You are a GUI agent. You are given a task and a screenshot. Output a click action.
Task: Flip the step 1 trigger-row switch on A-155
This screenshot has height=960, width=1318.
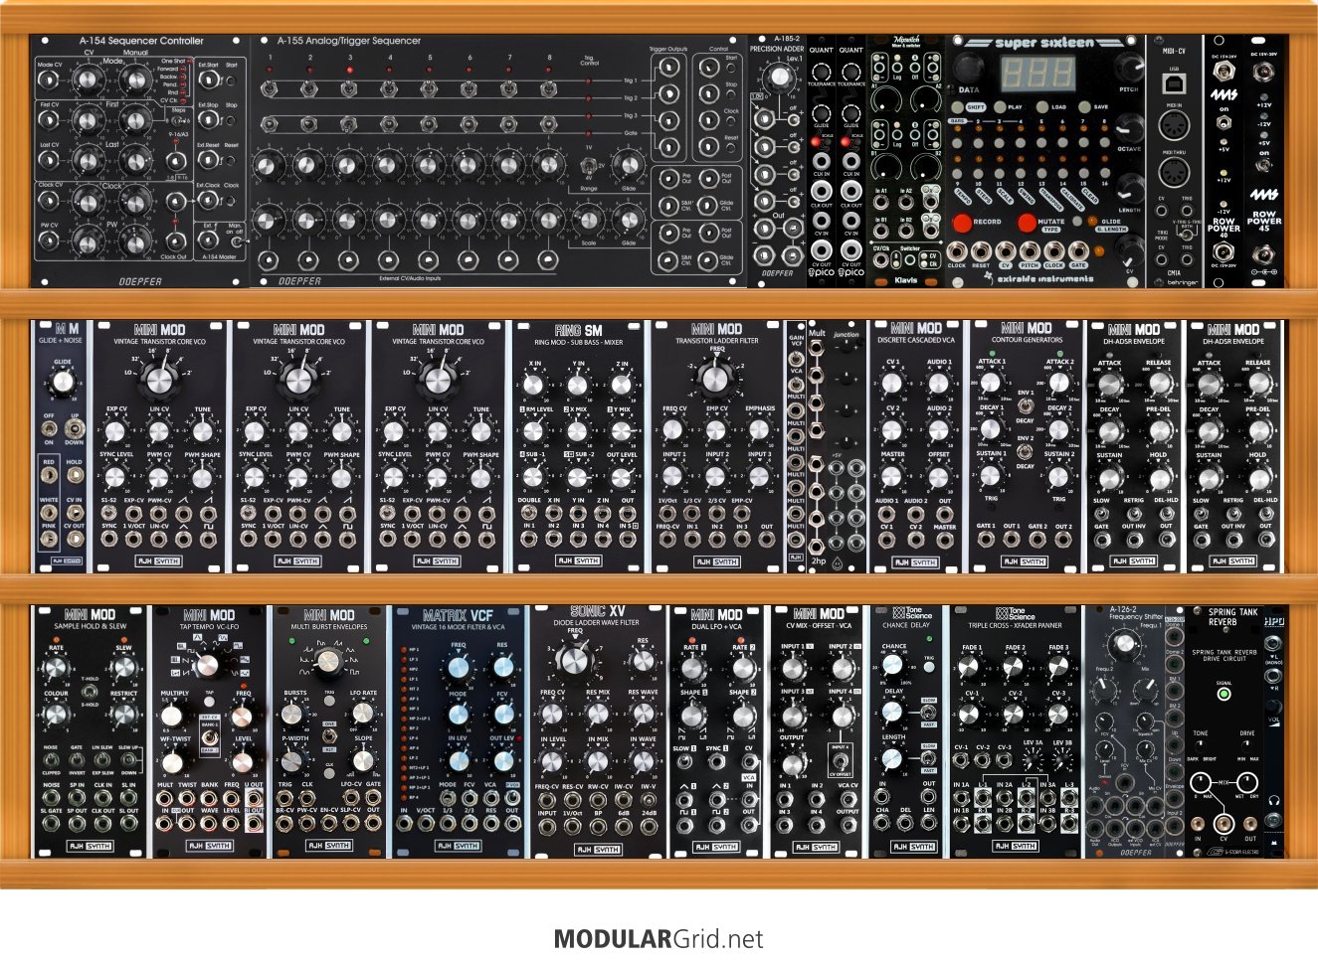270,87
